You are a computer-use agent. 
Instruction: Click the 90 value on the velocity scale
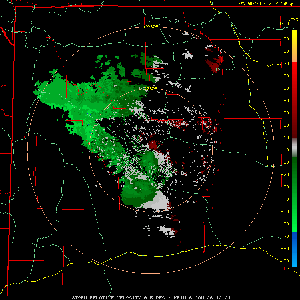[286, 39]
